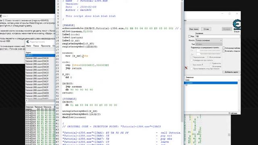This screenshot has height=145, width=258.
Task: Click the [ENABLE] line in the script
Action: coord(69,25)
